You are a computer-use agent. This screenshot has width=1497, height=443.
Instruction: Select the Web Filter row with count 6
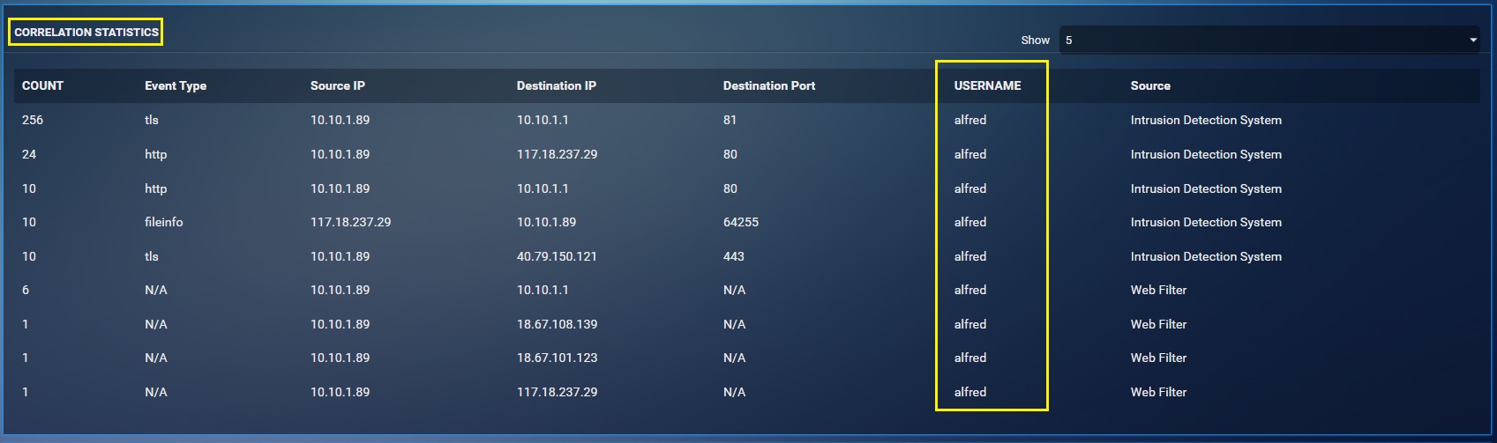(747, 290)
